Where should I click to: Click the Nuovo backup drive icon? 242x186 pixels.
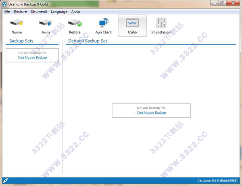tap(17, 23)
